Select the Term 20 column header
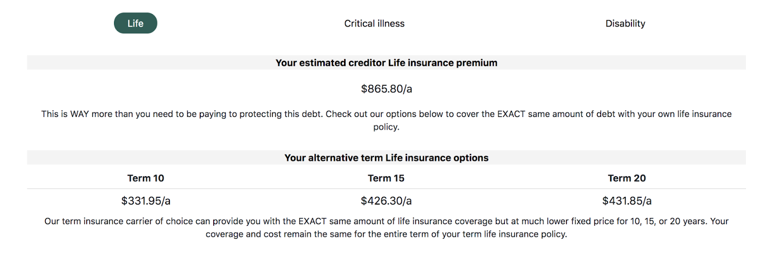The image size is (770, 269). click(x=627, y=179)
